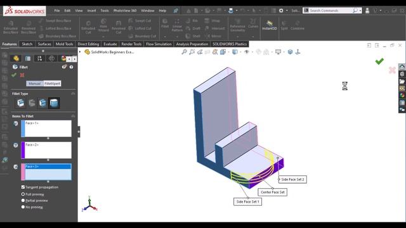This screenshot has width=406, height=228.
Task: Switch to the Sketch tab
Action: (27, 44)
